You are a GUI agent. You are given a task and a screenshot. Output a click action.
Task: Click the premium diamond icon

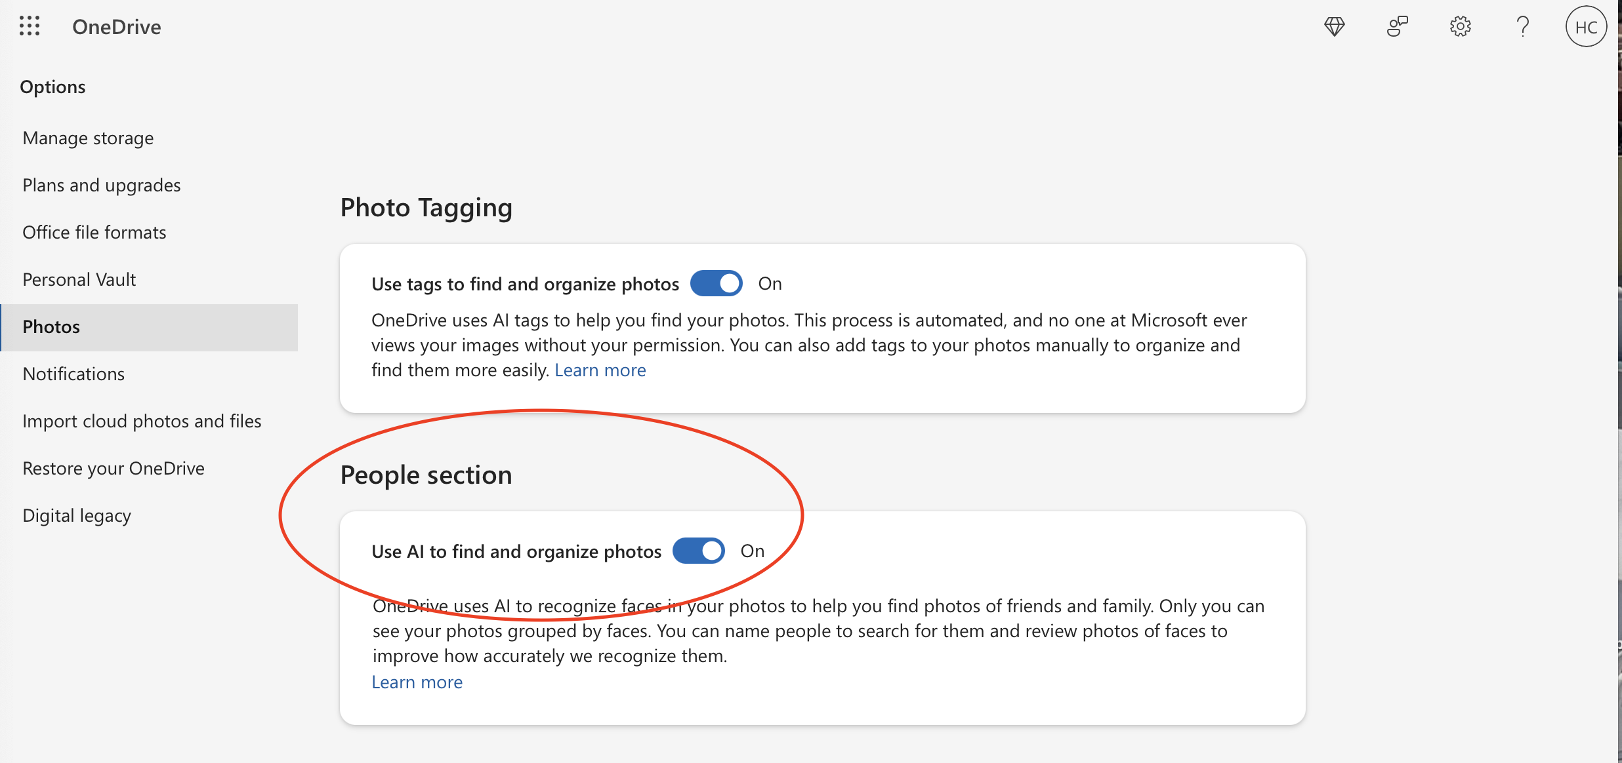pyautogui.click(x=1334, y=27)
